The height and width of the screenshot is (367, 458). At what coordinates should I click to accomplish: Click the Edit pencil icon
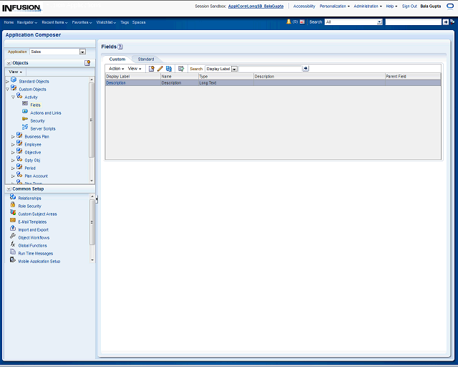tap(160, 69)
